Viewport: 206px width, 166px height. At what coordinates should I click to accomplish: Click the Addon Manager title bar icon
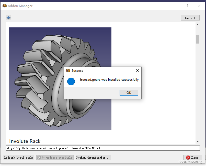5,6
